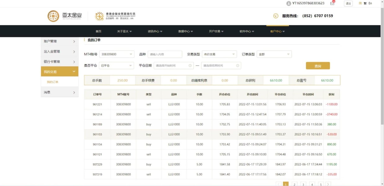Expand 银行卡管理 in the sidebar
Screen dimensions: 384x186
click(x=60, y=62)
